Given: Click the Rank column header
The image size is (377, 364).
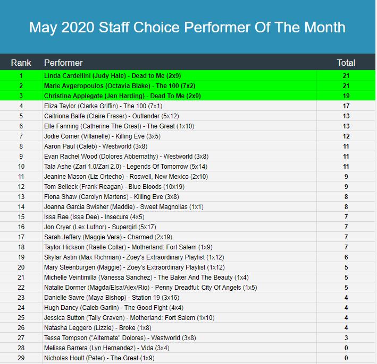Looking at the screenshot, I should coord(21,63).
